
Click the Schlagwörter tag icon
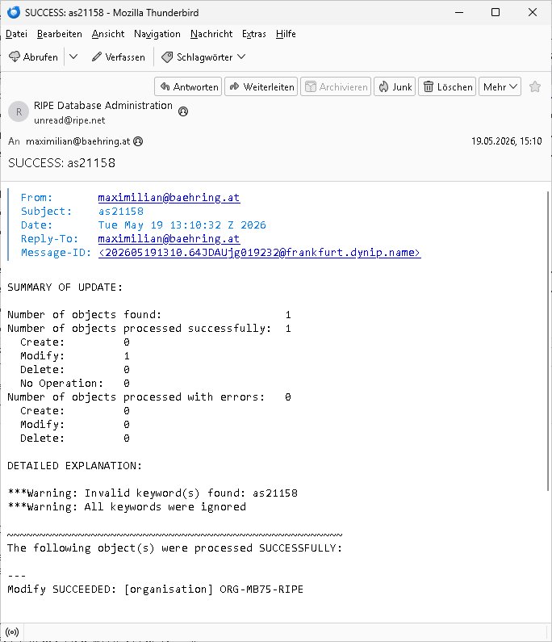[167, 57]
